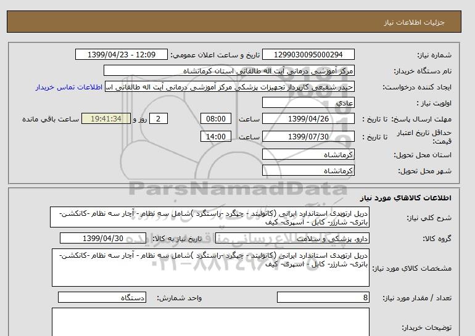Viewport: 475px width, 336px height.
Task: Click the request creator field حیدر شفیعی
Action: coord(229,87)
